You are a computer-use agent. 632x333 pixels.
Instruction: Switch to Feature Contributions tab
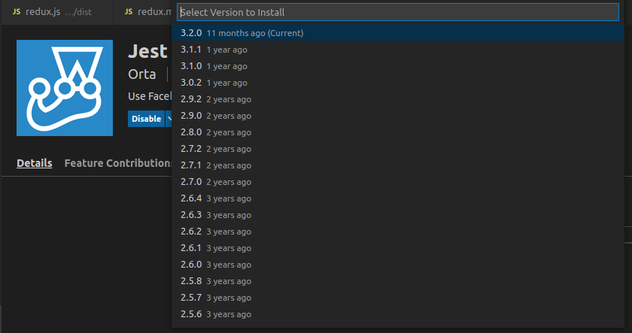coord(118,163)
